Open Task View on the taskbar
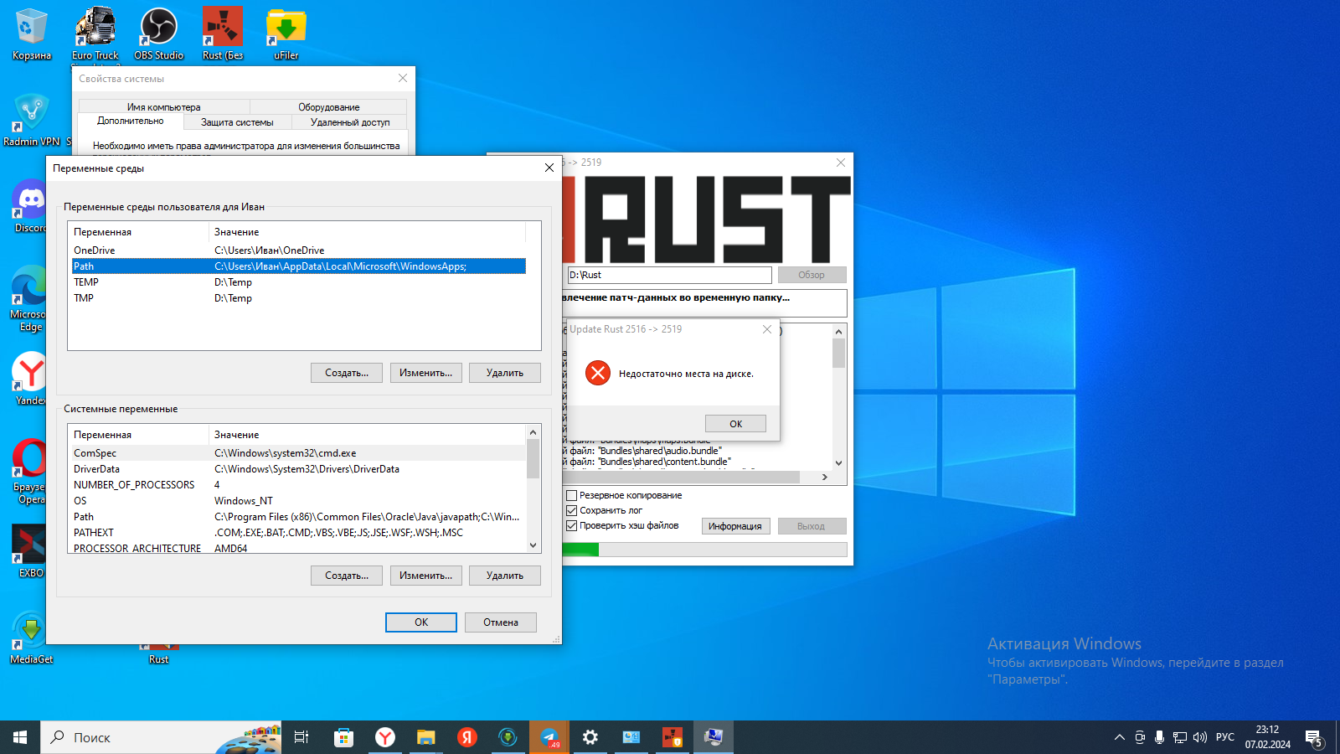 pos(301,737)
